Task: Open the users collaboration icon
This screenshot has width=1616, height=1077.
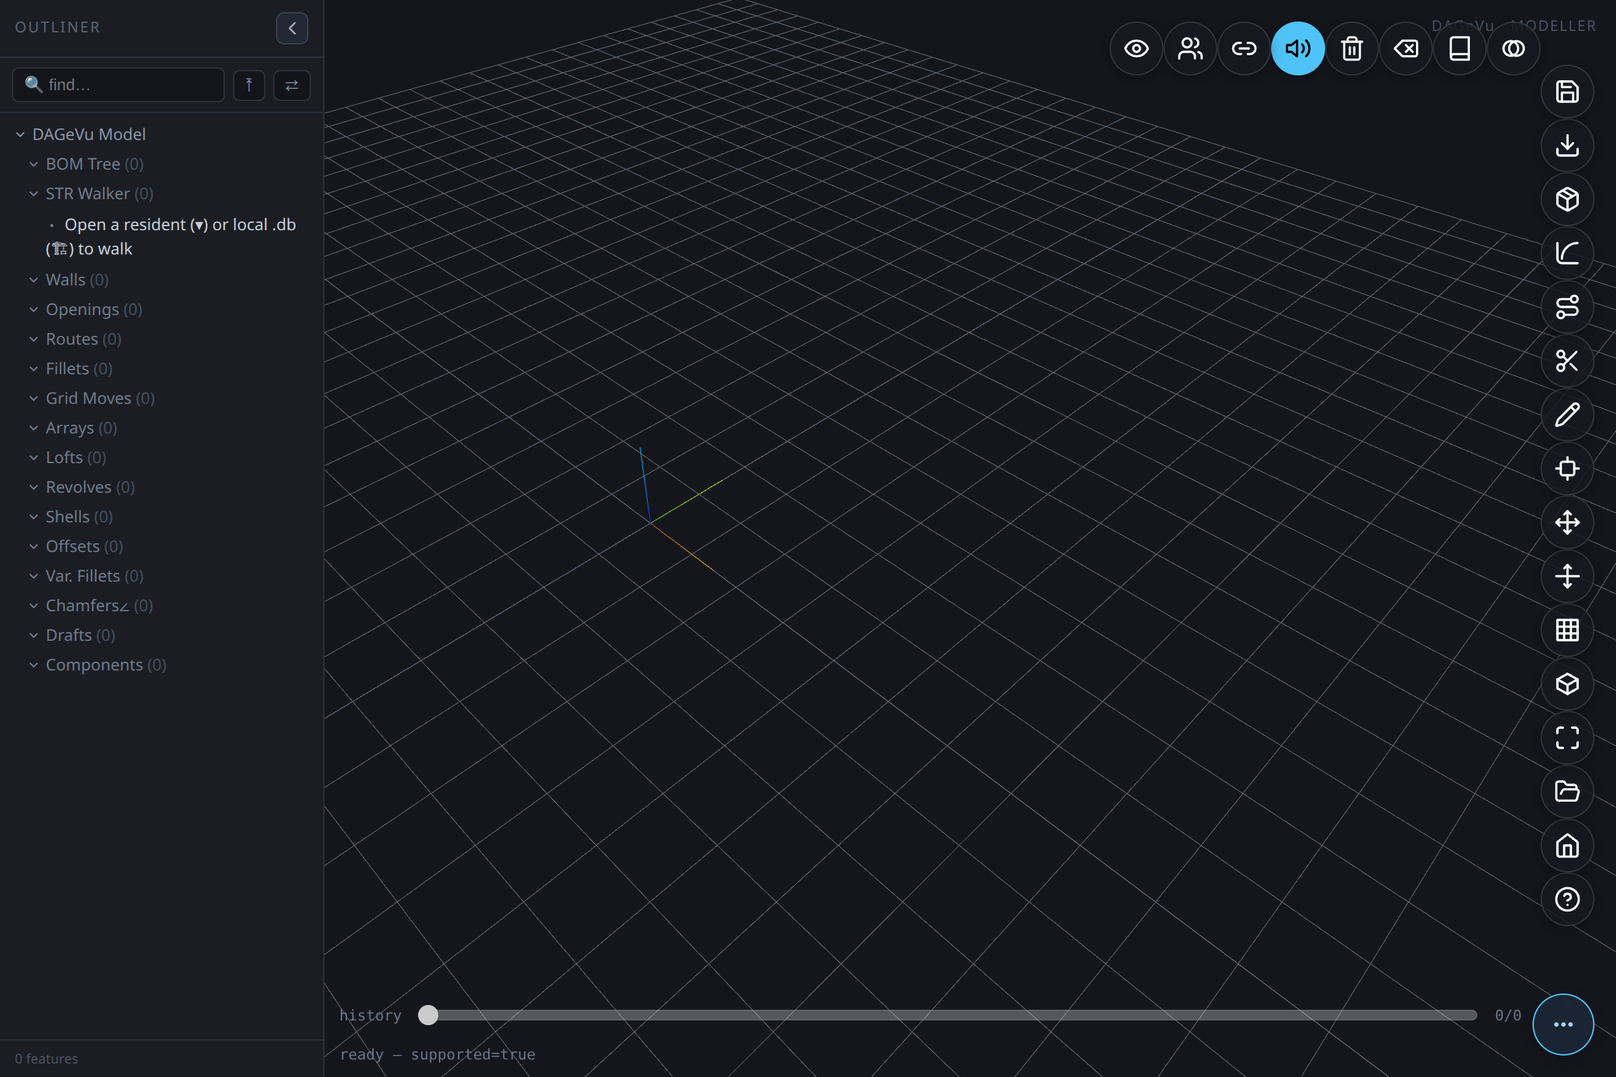Action: tap(1190, 48)
